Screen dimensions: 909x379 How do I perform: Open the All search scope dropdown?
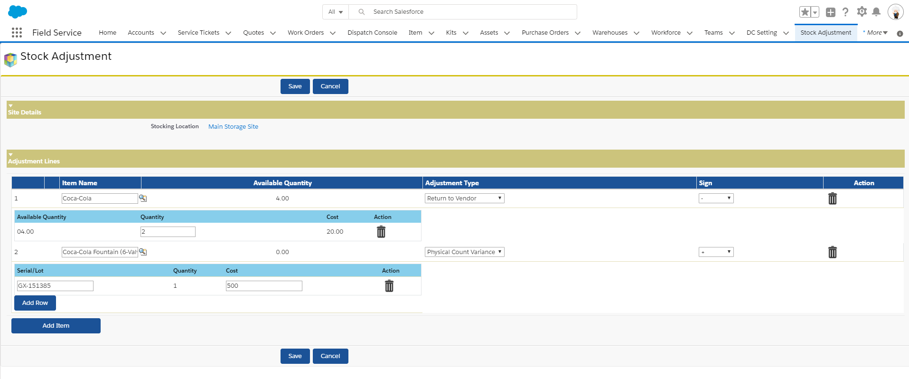click(x=336, y=12)
